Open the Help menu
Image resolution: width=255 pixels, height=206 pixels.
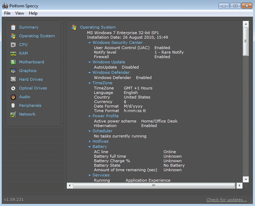(x=33, y=13)
